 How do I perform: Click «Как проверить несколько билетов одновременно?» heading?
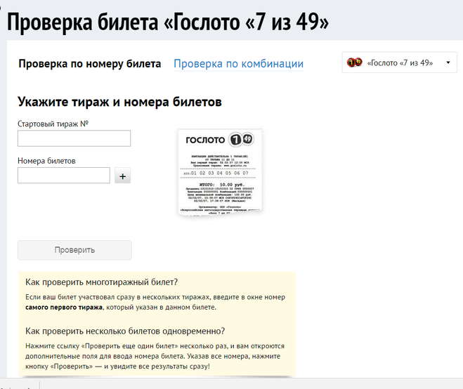[x=125, y=331]
